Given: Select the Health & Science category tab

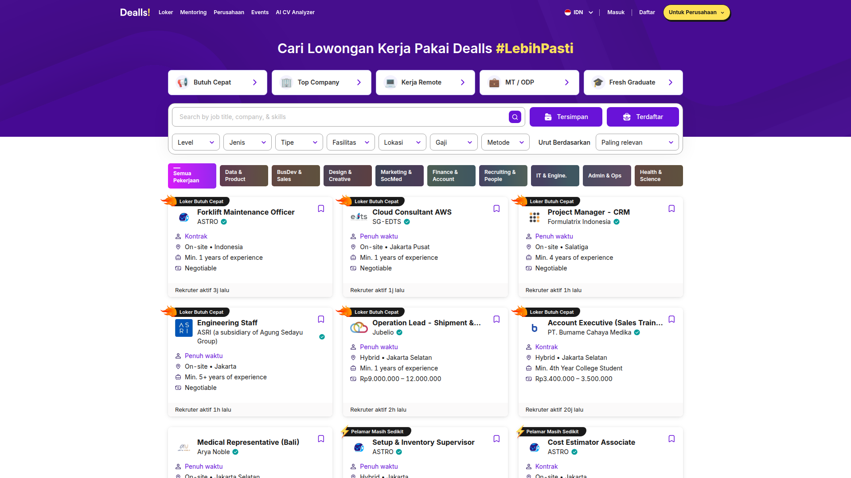Looking at the screenshot, I should pyautogui.click(x=659, y=176).
